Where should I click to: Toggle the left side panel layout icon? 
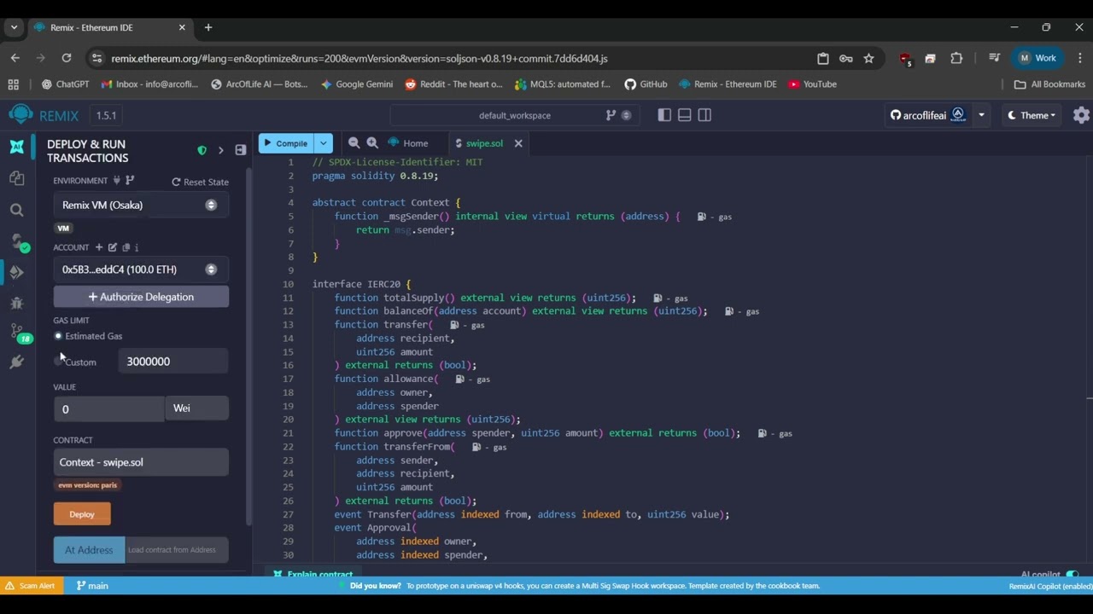664,115
